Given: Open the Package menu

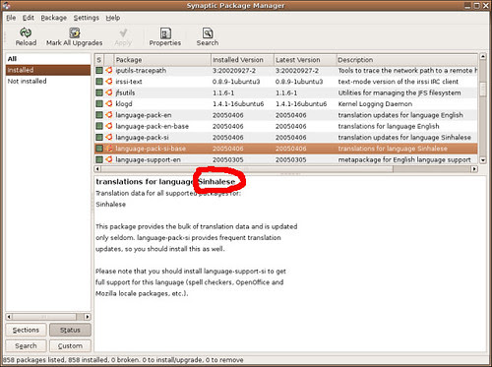Looking at the screenshot, I should pos(54,18).
